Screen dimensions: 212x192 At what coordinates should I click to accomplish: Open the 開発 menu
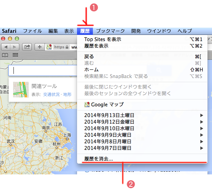tap(136, 31)
